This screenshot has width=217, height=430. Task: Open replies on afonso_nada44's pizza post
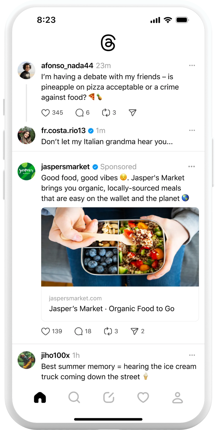79,113
